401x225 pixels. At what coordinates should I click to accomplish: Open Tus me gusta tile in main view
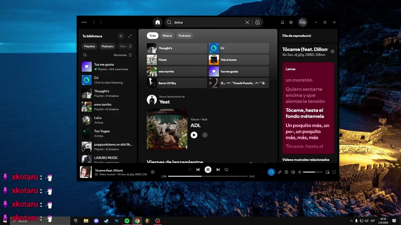point(239,72)
